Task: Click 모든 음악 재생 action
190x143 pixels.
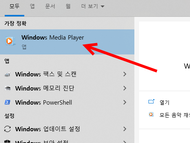Action: (175, 115)
